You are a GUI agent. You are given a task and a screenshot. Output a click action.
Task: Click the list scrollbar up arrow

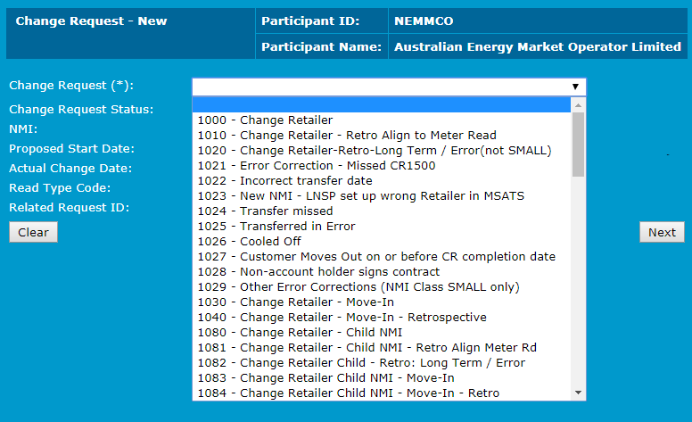click(x=578, y=105)
